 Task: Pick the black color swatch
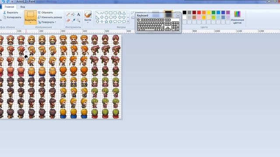[x=185, y=12]
